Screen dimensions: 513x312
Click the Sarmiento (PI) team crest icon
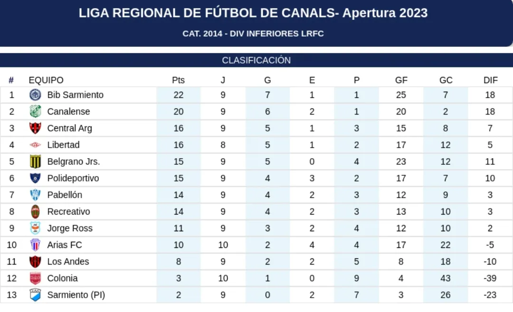(35, 294)
